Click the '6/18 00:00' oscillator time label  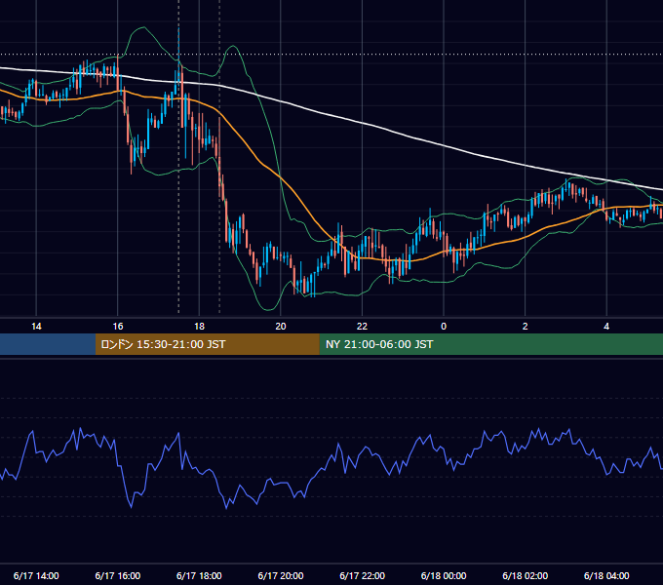(x=444, y=575)
